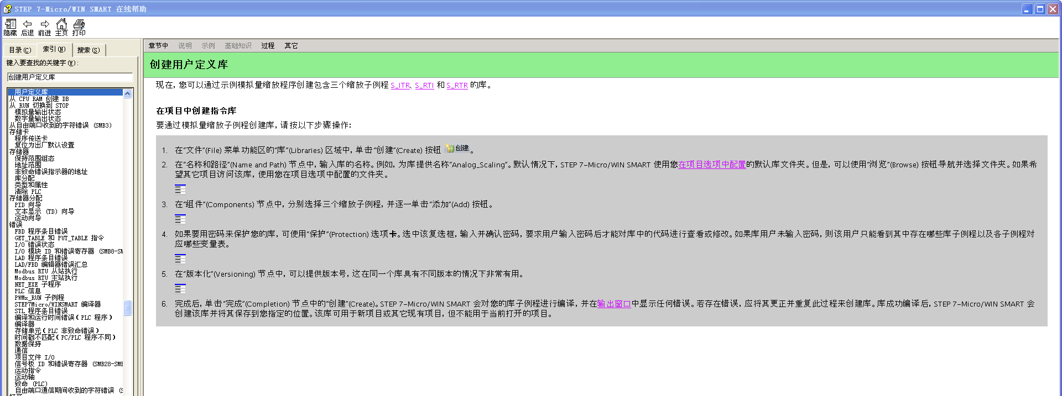
Task: Open the S_RTR hyperlink
Action: click(x=457, y=86)
